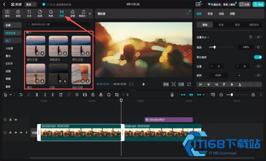Select the bottom-right 相片切换 transition thumbnail
Viewport: 266px width, 161px height.
81,74
